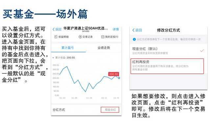This screenshot has height=121, width=215.
Task: Open 详情 details link
Action: point(116,29)
